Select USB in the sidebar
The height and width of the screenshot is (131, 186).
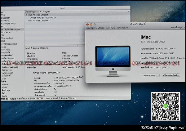click(3, 41)
